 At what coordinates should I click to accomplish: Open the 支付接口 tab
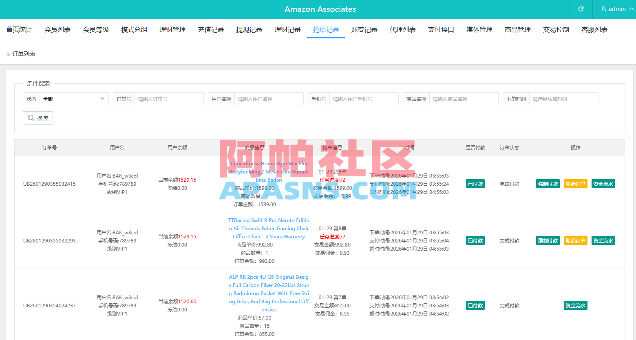coord(441,30)
